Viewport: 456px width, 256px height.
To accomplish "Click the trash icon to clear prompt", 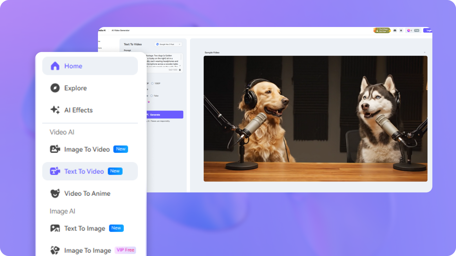I will [180, 70].
